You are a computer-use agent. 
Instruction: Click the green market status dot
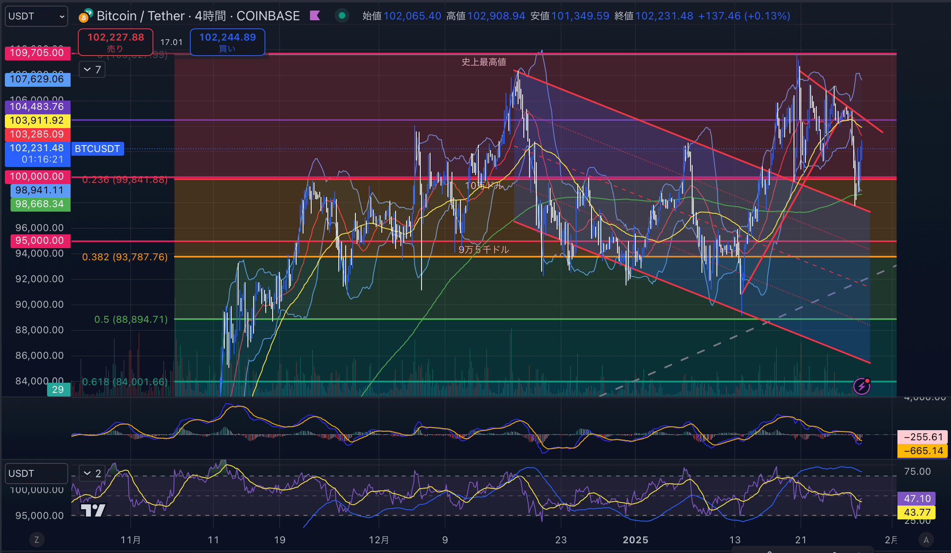(x=342, y=16)
